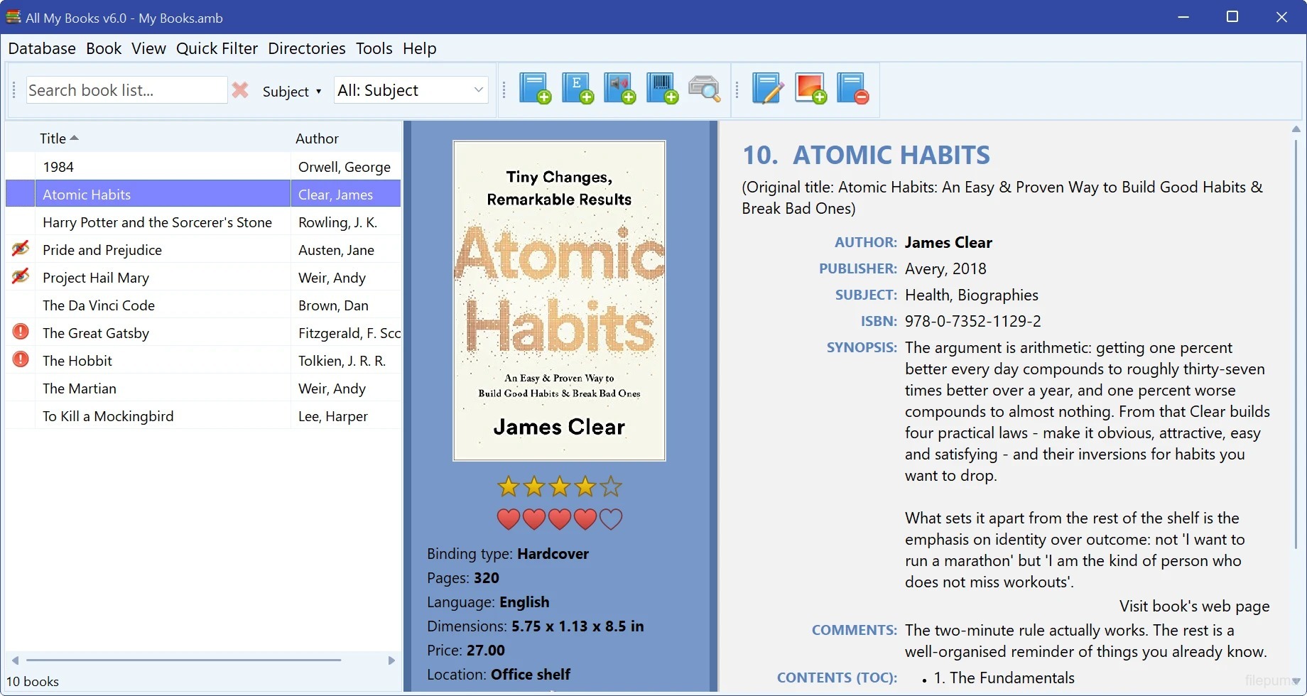Click the author cell Orwell, George
Screen dimensions: 1307x696
[345, 167]
